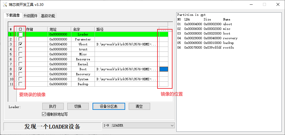
Task: Tick the Kernel row checkbox
Action: (21, 64)
